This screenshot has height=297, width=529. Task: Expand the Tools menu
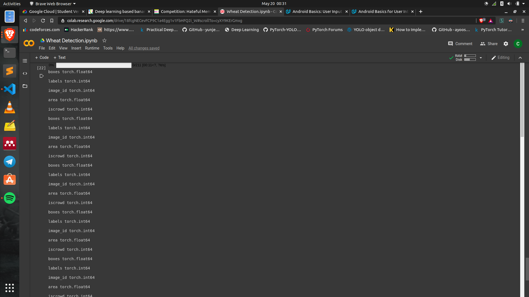(107, 48)
